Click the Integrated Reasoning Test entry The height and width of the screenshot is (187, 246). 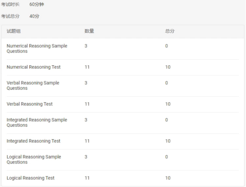(33, 141)
